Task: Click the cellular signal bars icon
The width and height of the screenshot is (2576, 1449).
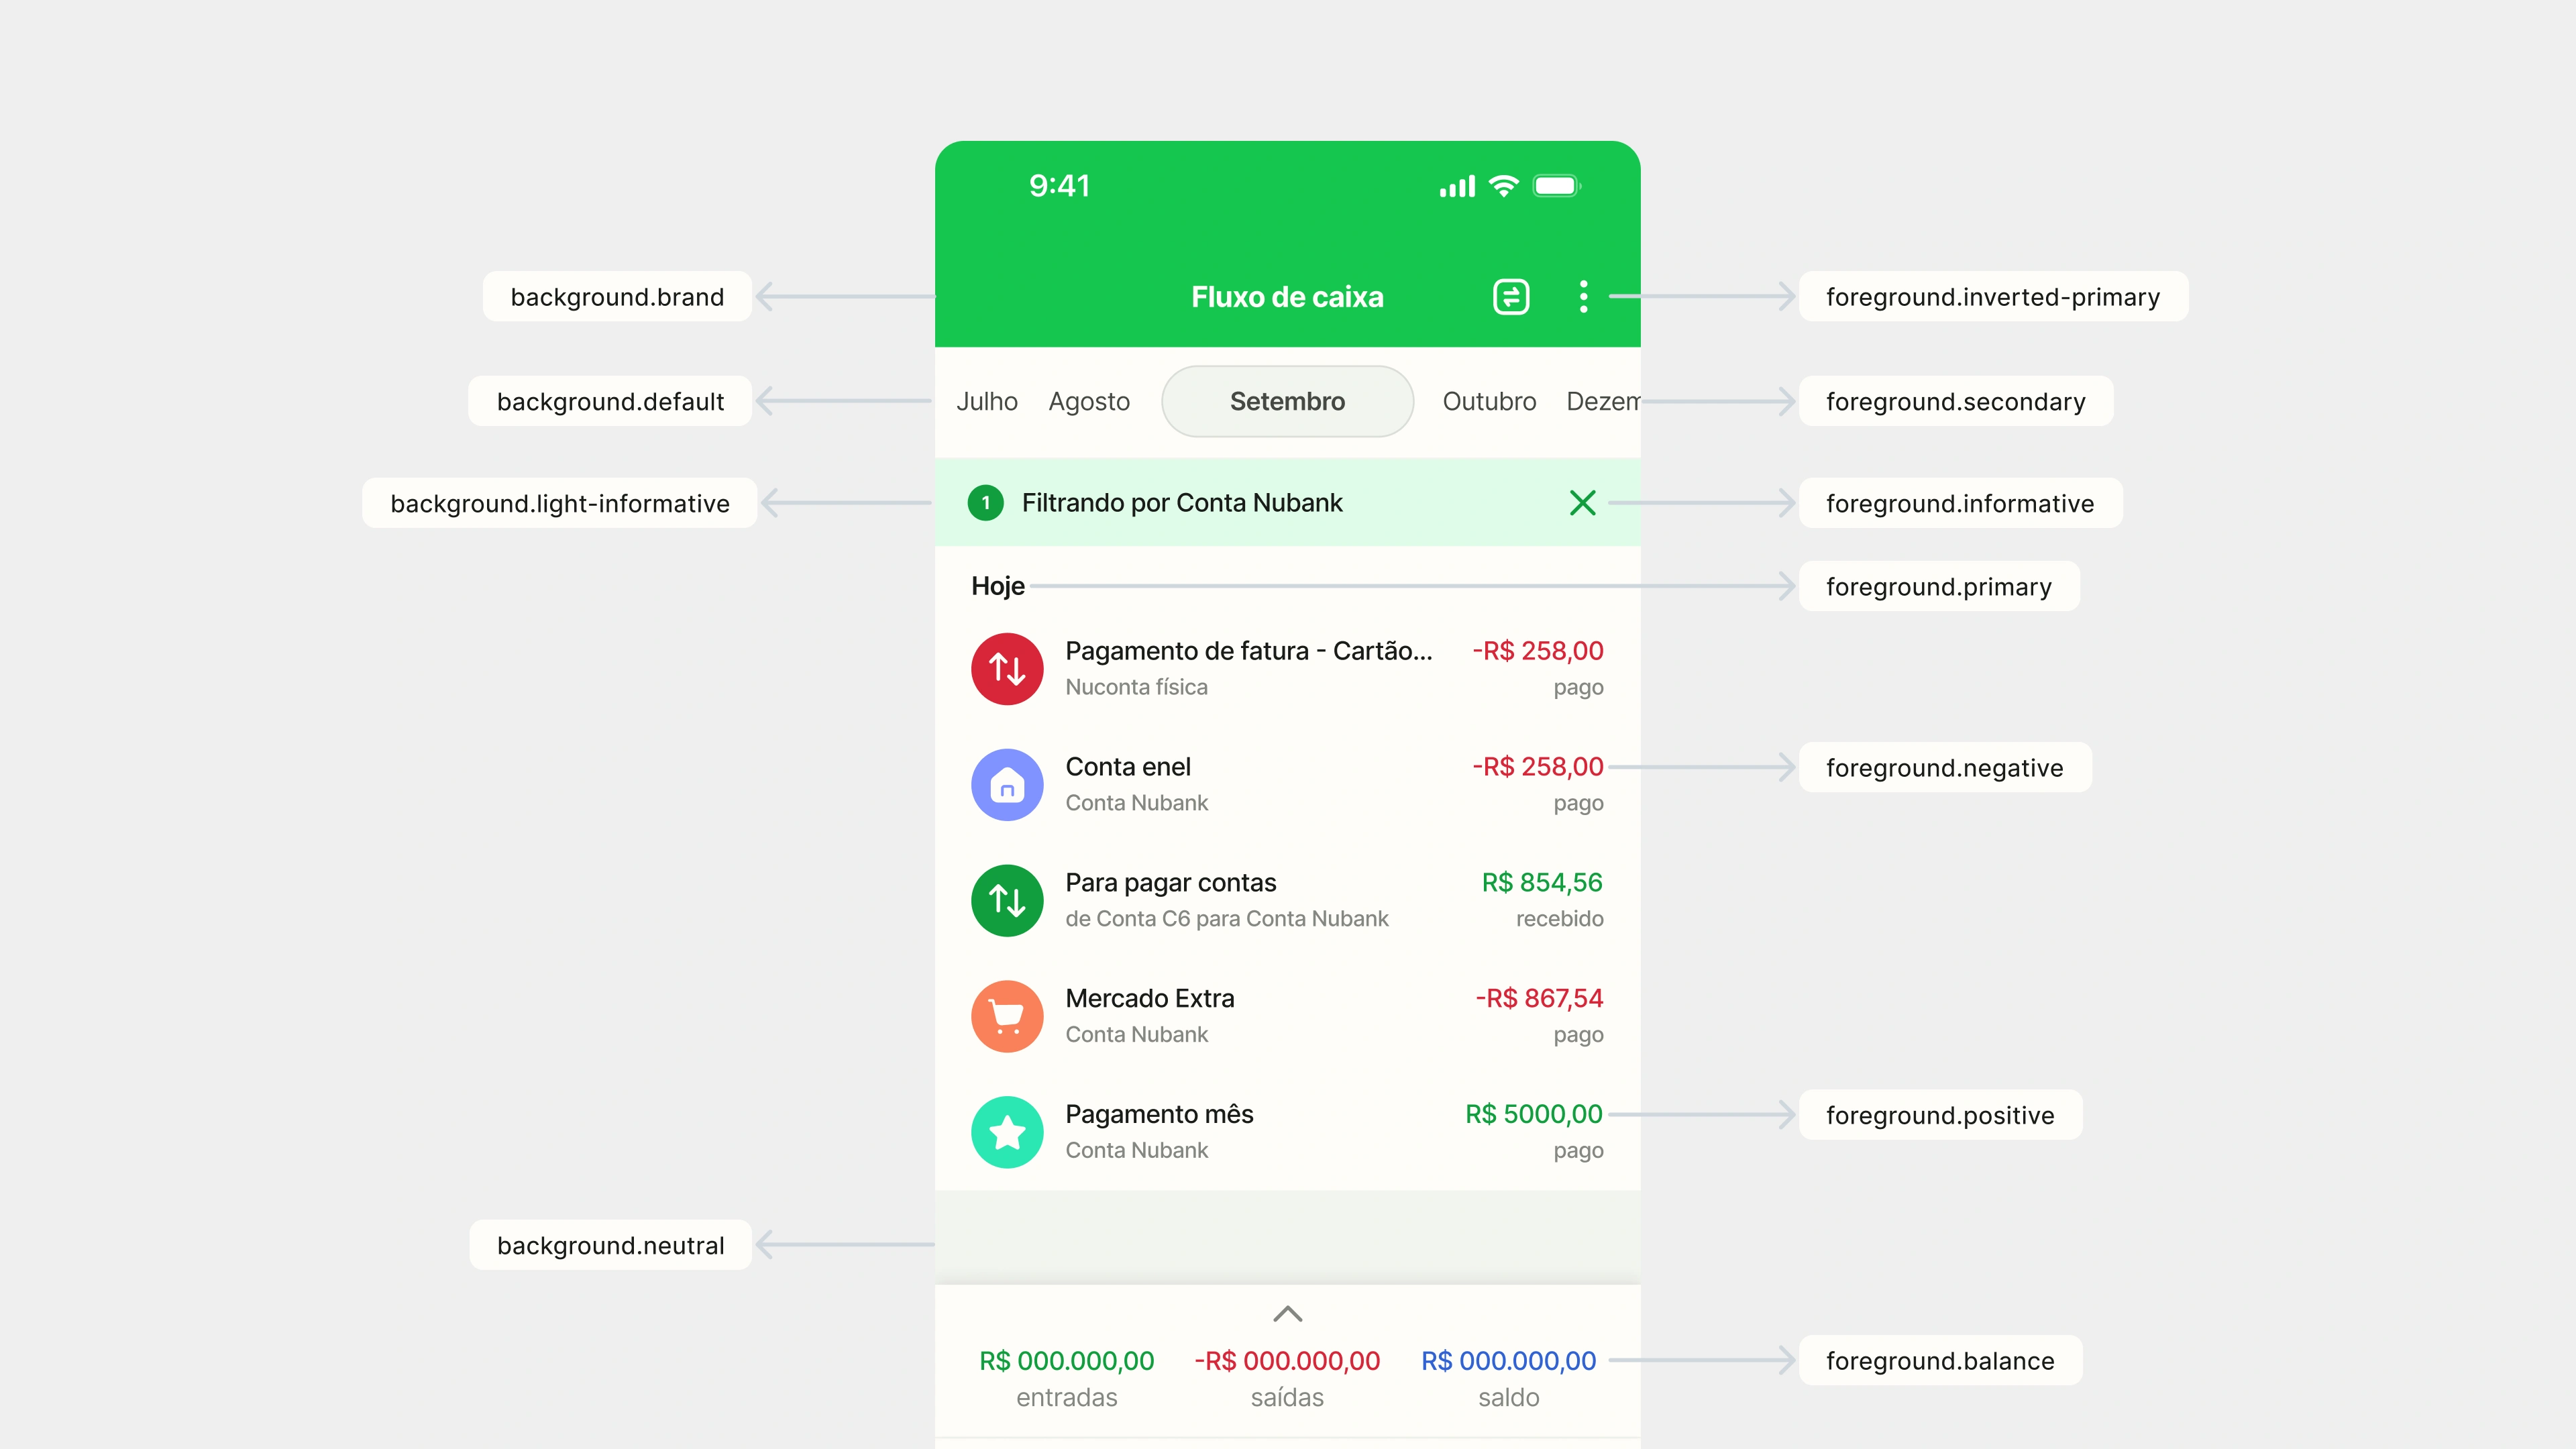Action: pos(1457,187)
